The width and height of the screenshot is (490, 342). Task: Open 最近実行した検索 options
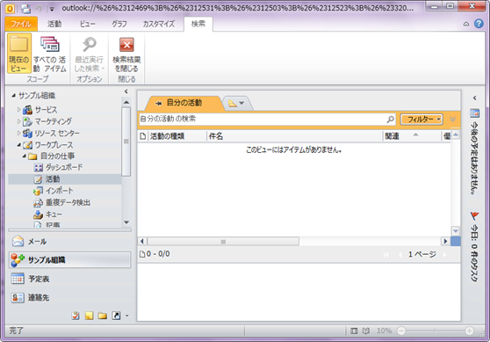pos(89,54)
